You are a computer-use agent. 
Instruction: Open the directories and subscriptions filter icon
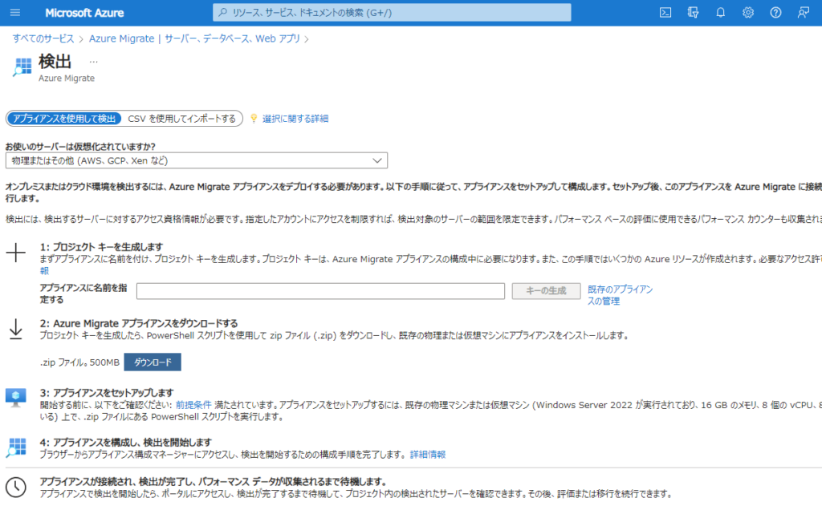click(693, 13)
